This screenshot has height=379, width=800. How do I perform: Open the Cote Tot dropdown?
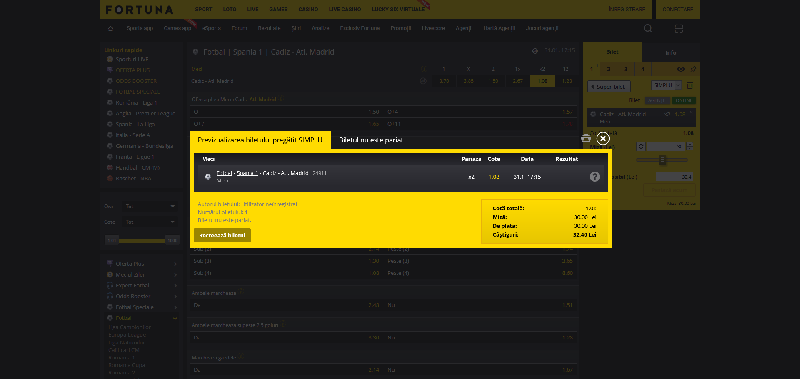click(150, 222)
